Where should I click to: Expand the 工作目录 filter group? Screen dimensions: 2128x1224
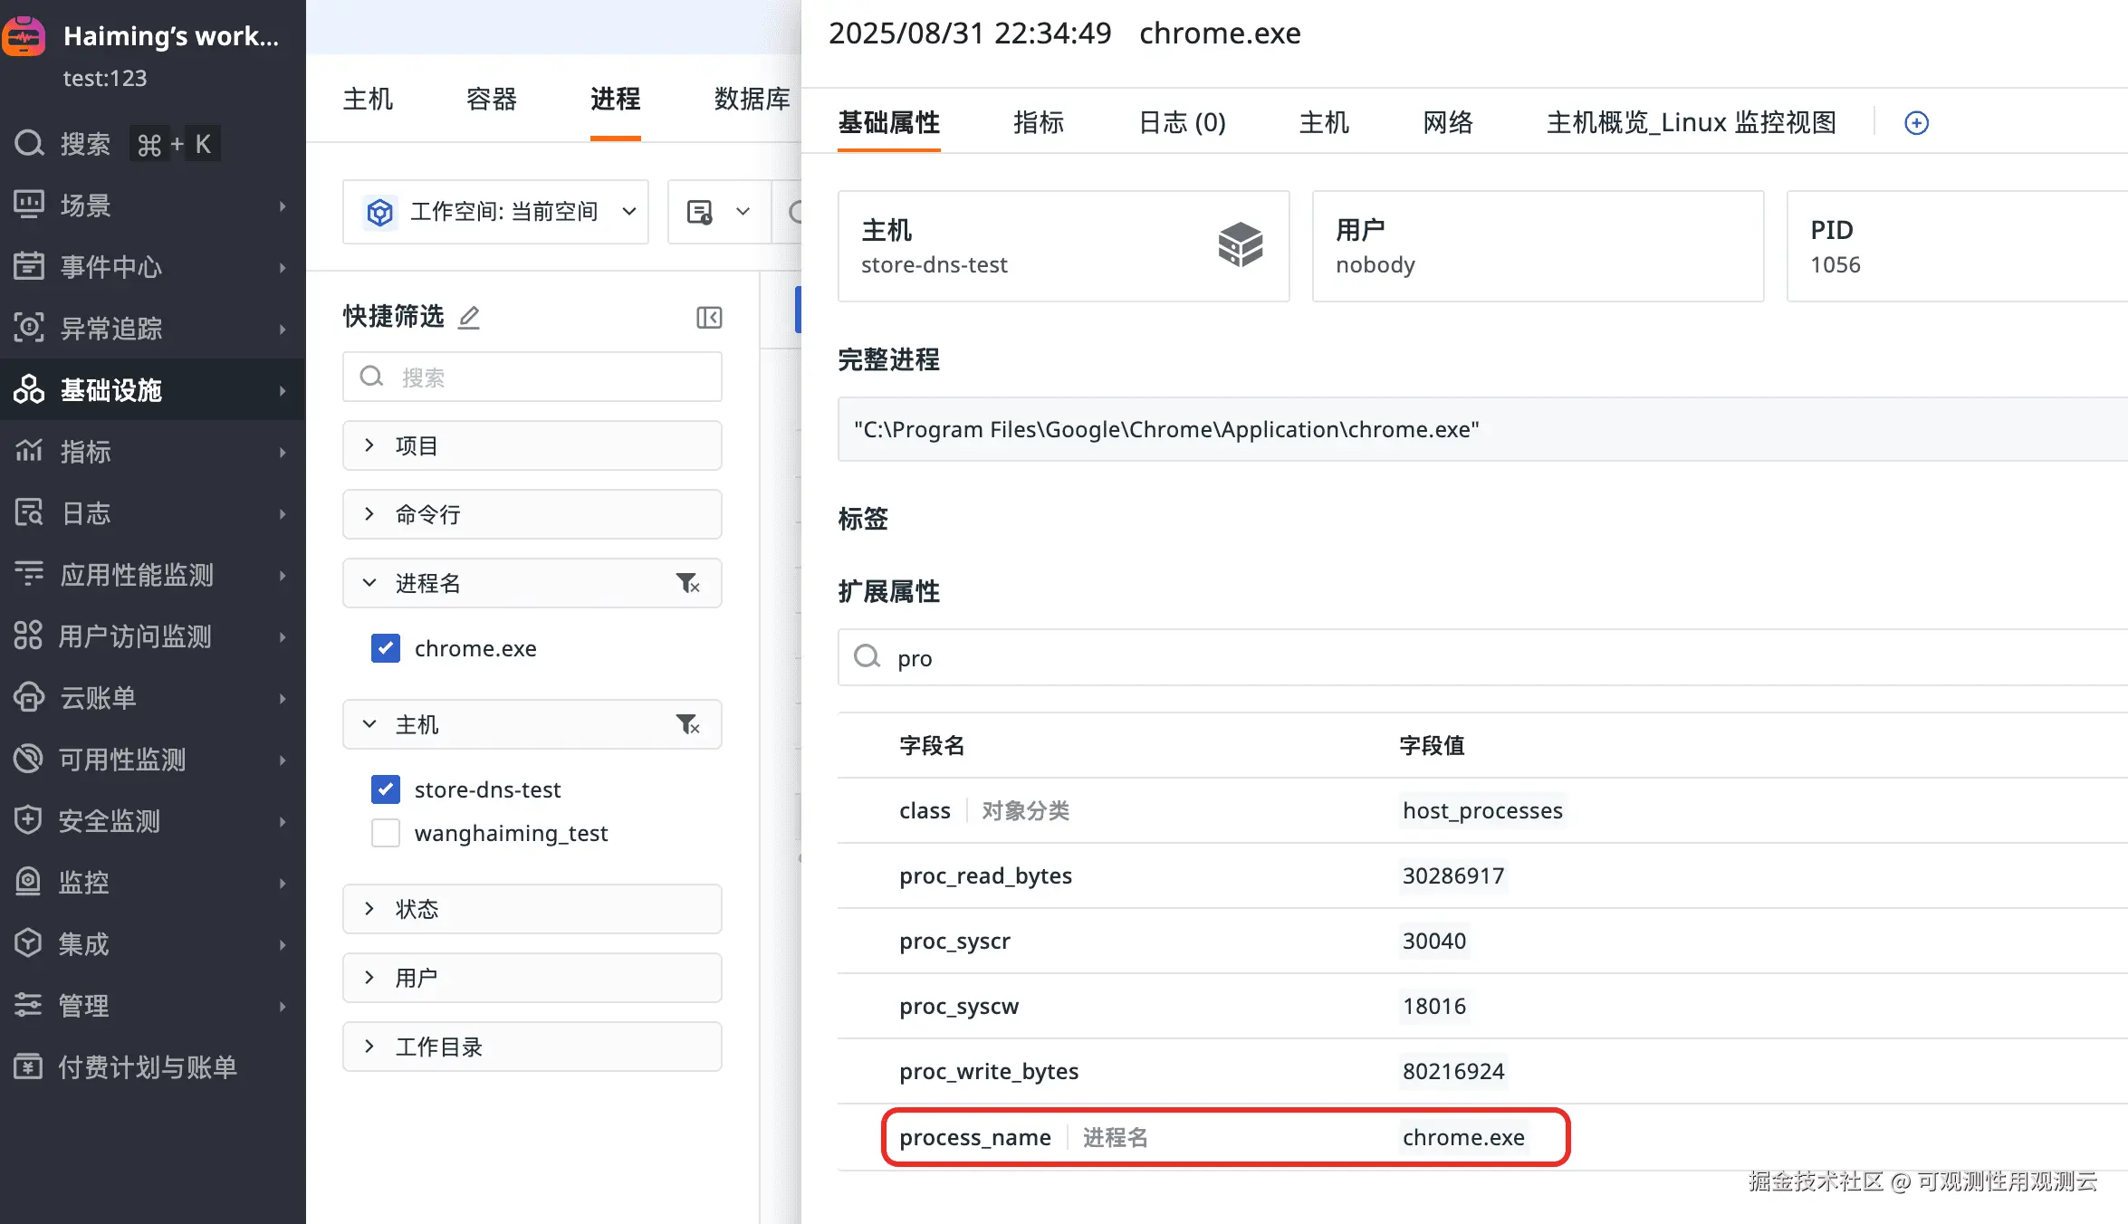(532, 1047)
